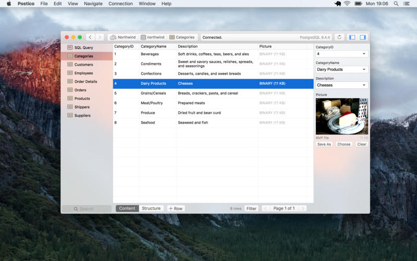The width and height of the screenshot is (417, 261).
Task: Open the Connection menu
Action: point(120,4)
